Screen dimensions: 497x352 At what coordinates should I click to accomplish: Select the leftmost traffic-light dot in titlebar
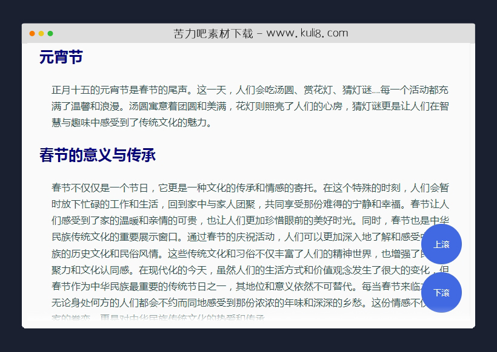point(32,33)
